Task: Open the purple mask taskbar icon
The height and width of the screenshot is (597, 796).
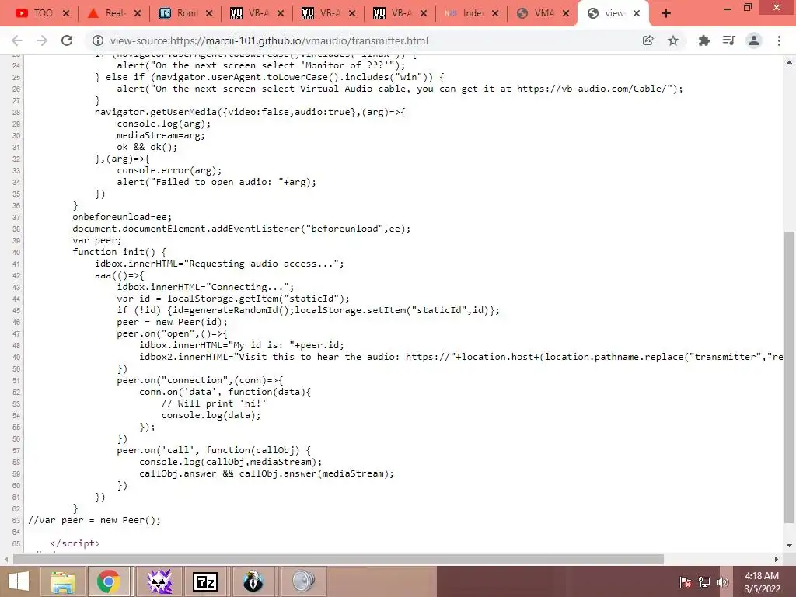Action: [159, 581]
